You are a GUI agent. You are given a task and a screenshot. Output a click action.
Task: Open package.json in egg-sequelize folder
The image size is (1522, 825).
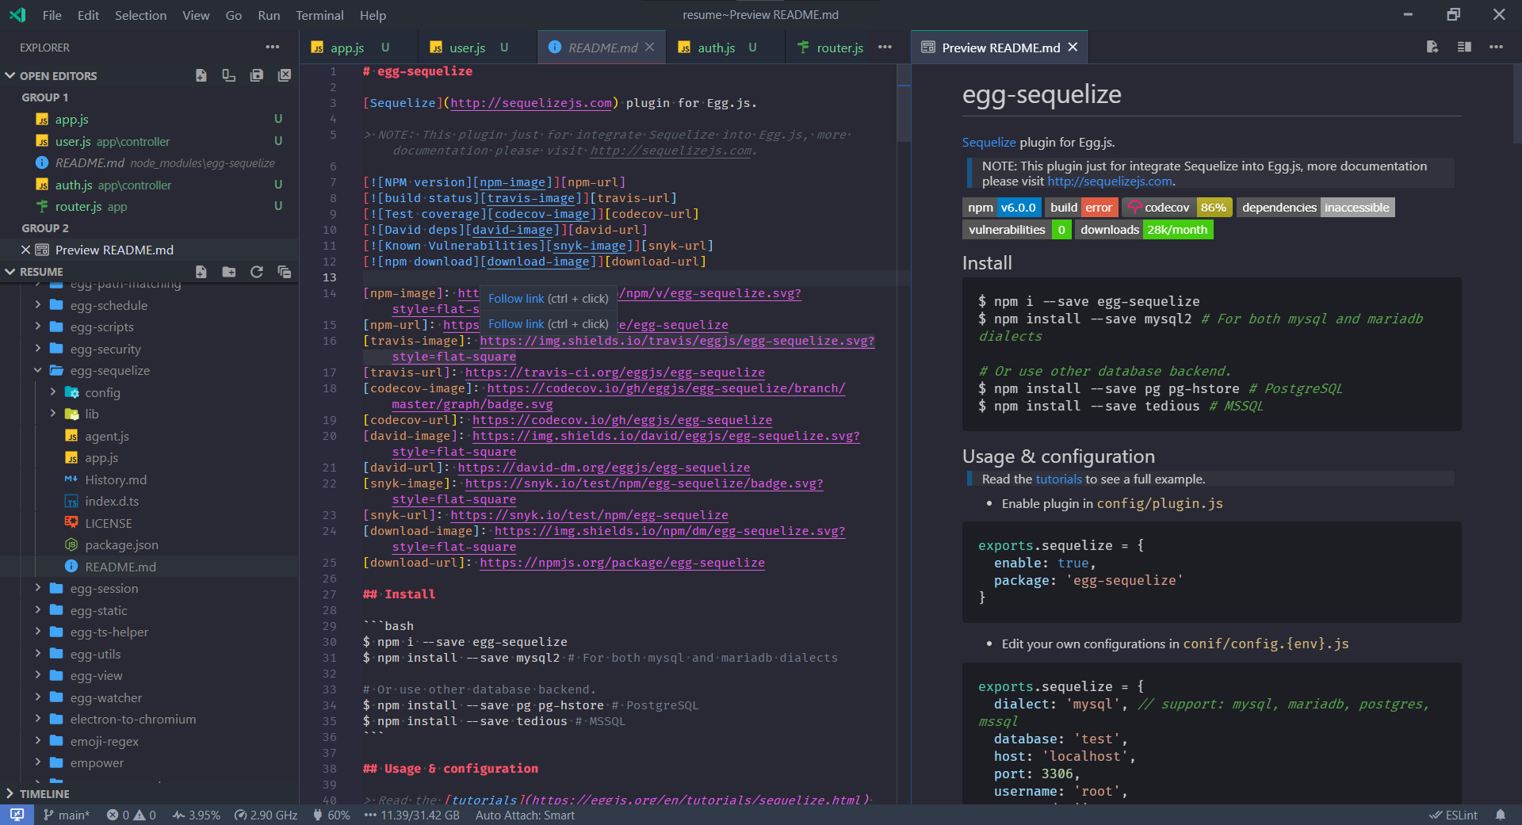(x=121, y=544)
